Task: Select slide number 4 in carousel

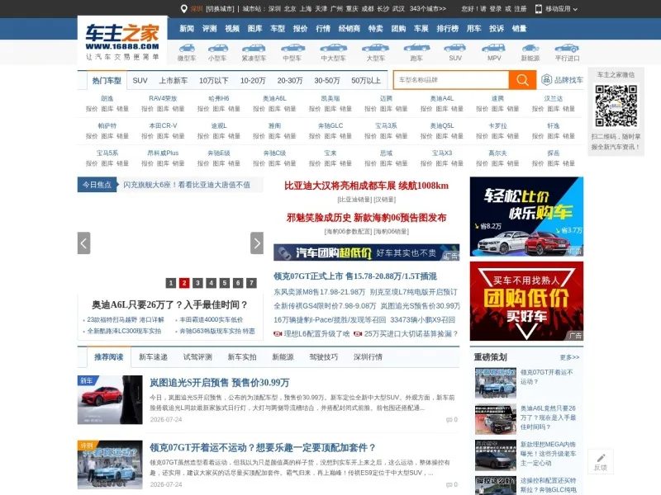Action: point(212,283)
